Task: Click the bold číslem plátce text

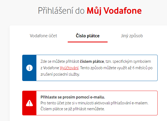Action: pyautogui.click(x=92, y=61)
